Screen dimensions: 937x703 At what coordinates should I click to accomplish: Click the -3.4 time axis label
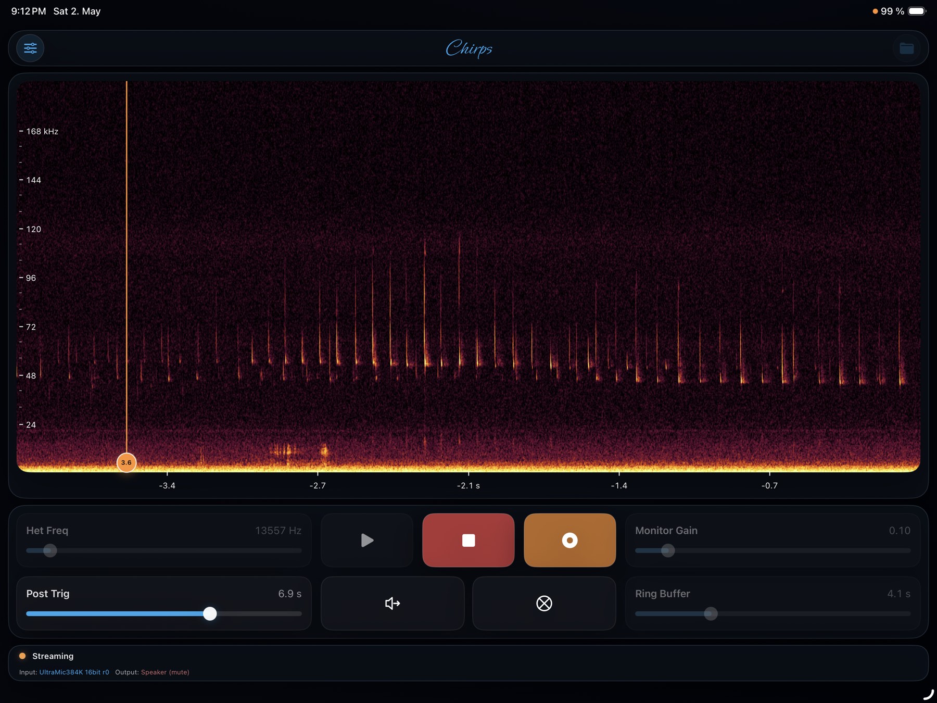167,485
